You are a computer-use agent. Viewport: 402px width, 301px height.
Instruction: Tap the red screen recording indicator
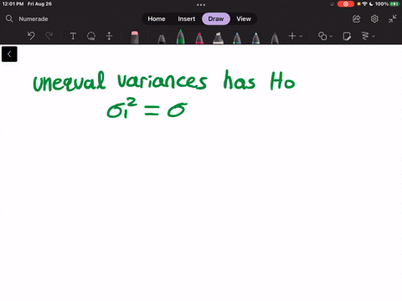click(x=346, y=4)
